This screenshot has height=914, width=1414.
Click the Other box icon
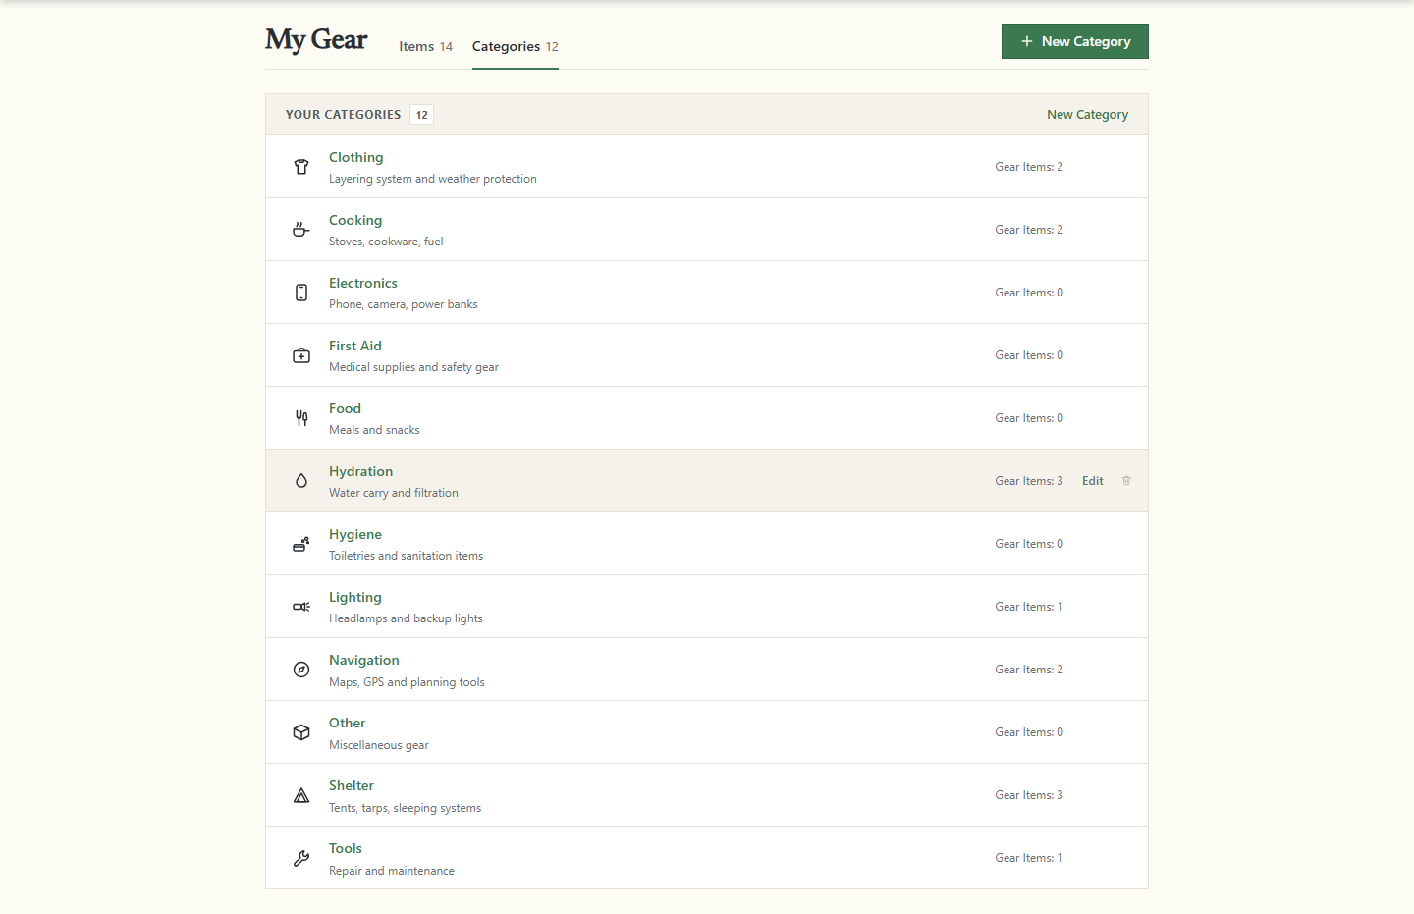(x=301, y=732)
